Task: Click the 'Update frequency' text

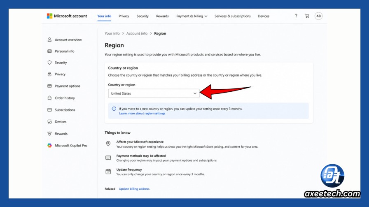Action: tap(129, 170)
